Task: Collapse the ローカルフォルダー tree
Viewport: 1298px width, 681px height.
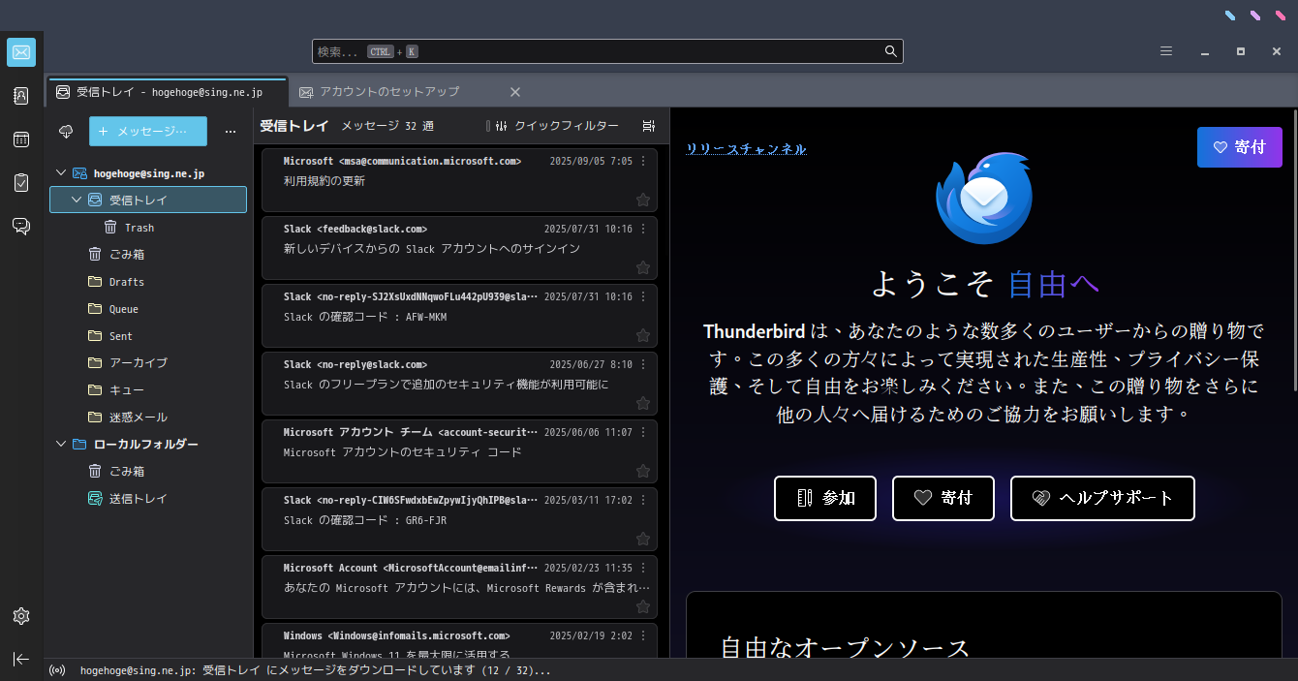Action: pyautogui.click(x=61, y=444)
